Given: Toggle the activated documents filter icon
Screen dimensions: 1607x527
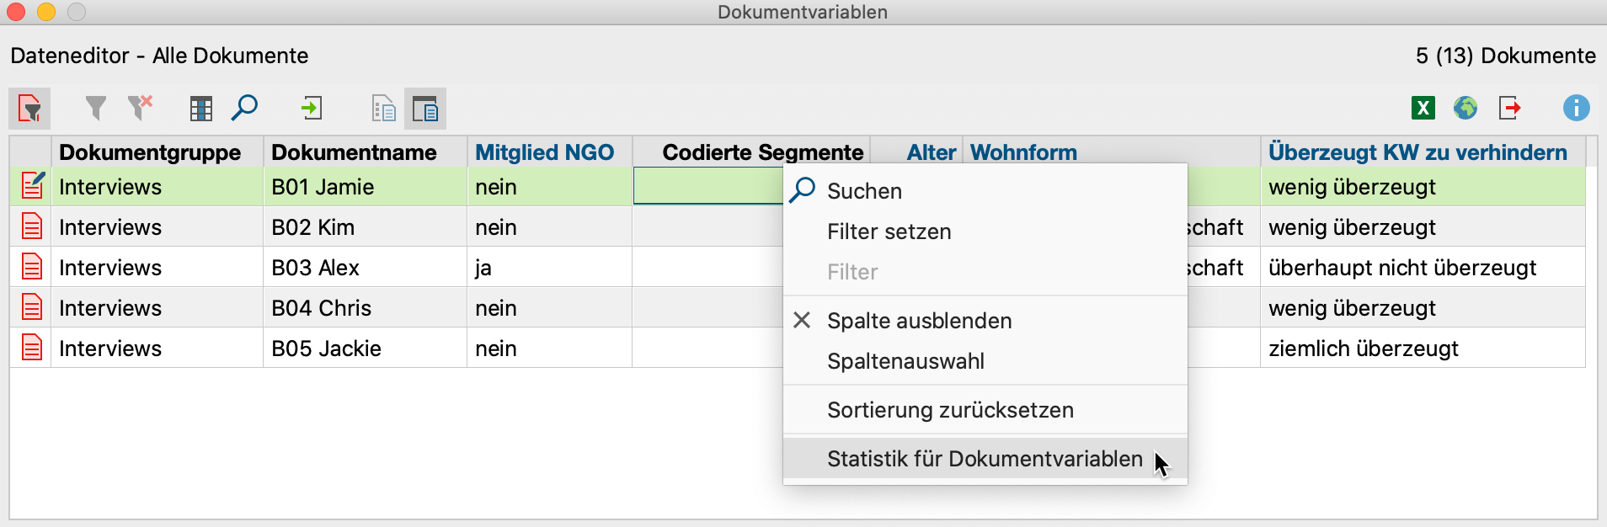Looking at the screenshot, I should pyautogui.click(x=29, y=109).
